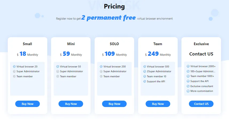Click the '2 permanent free' promo text
Image resolution: width=229 pixels, height=124 pixels.
pos(108,18)
